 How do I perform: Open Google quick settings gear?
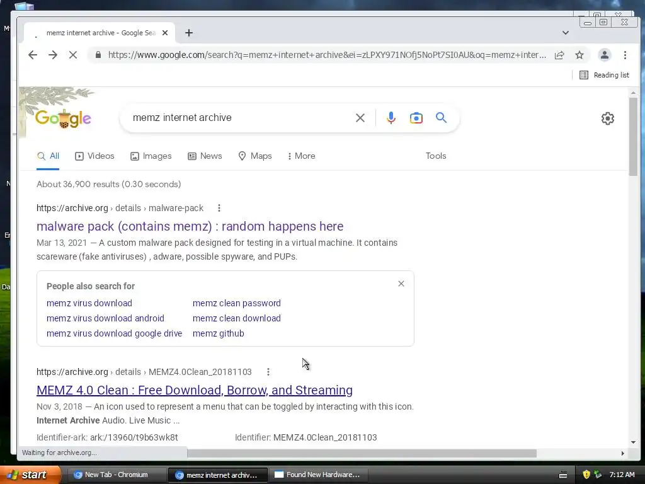click(608, 118)
